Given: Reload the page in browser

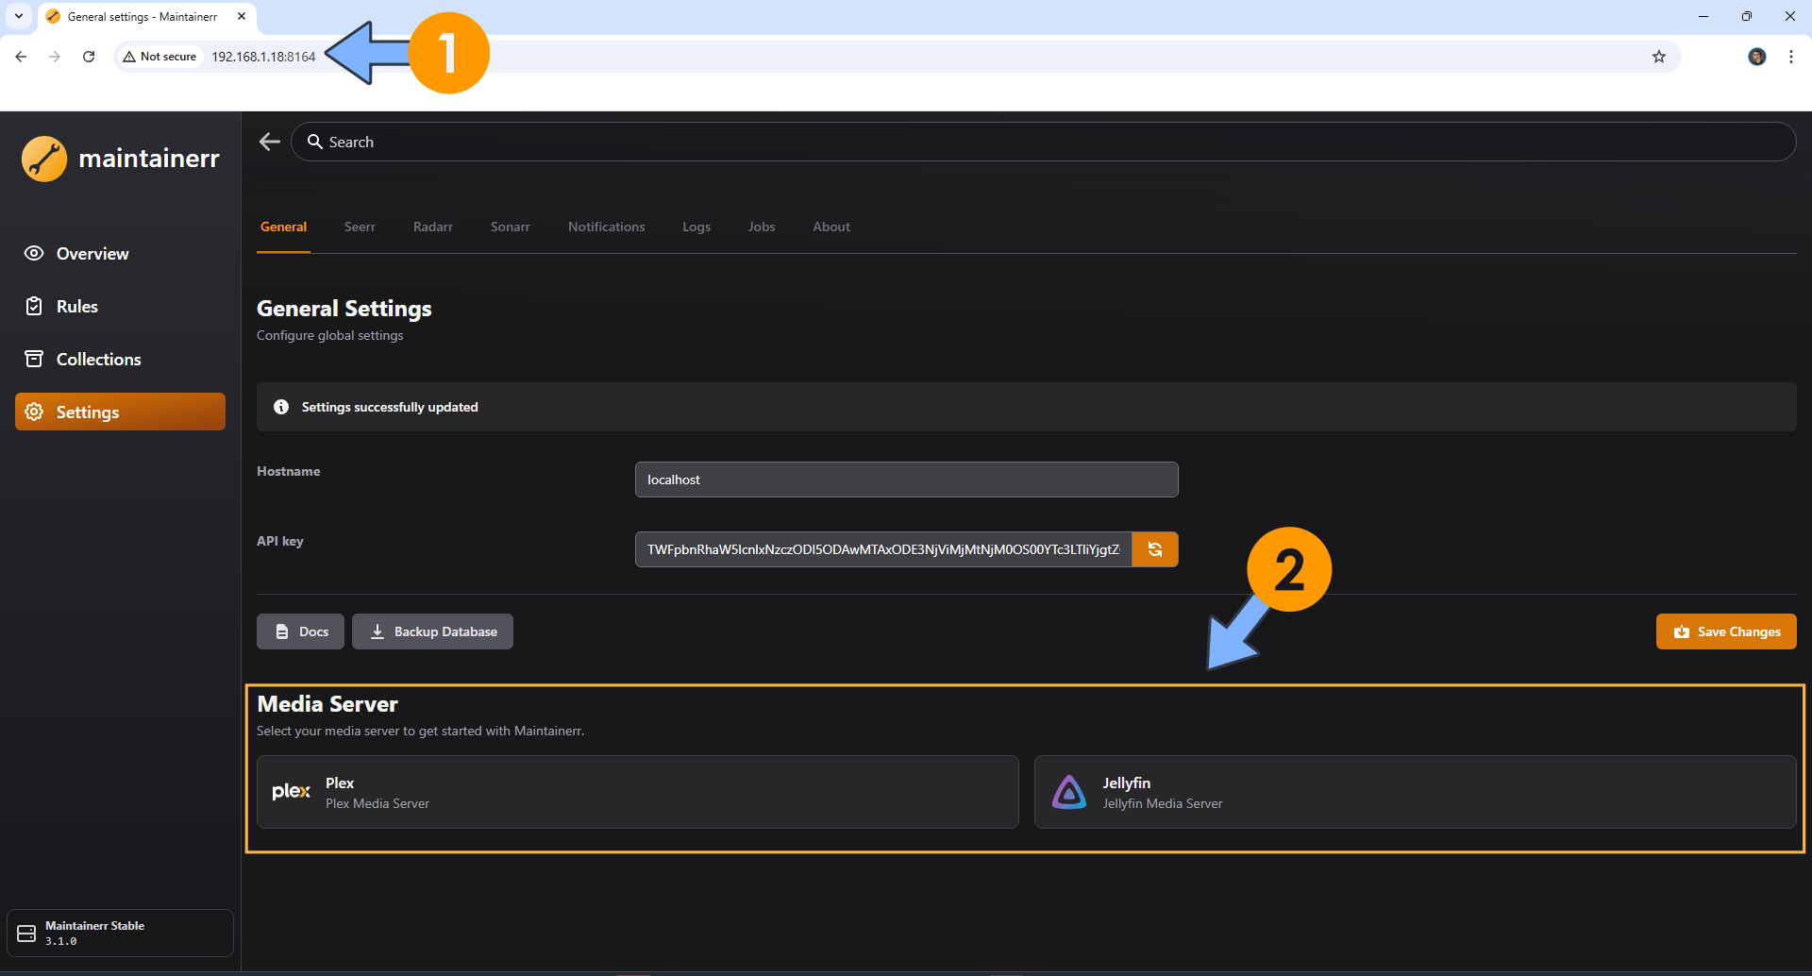Looking at the screenshot, I should [89, 57].
